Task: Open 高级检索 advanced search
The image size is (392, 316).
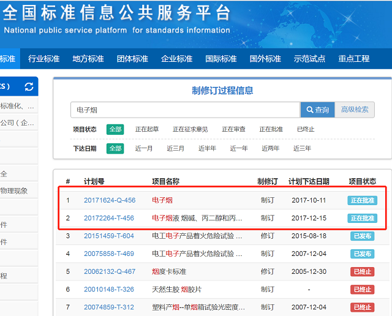Action: coord(355,110)
